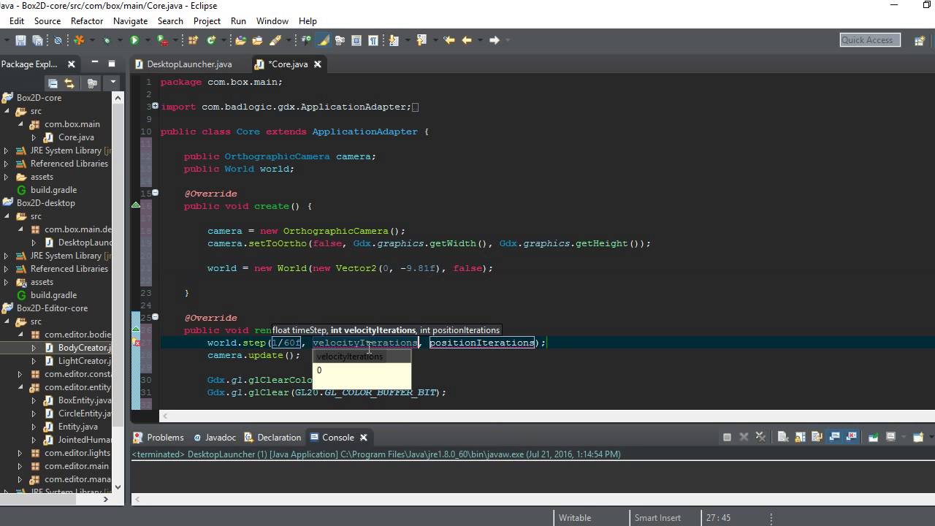Screen dimensions: 935x526
Task: Collapse create() method fold at line 15
Action: [x=155, y=193]
